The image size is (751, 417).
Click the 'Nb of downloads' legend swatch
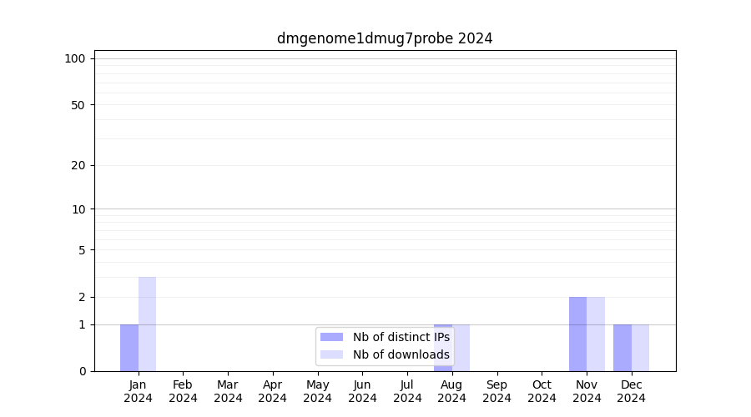pos(331,354)
